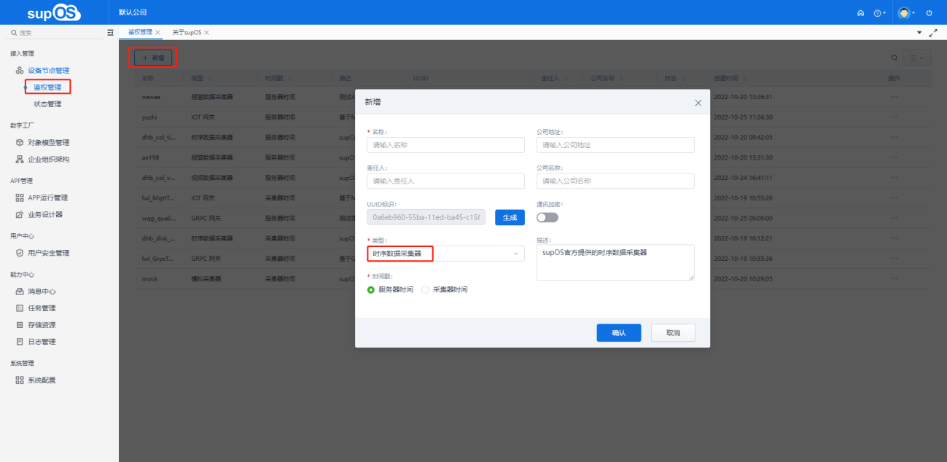Screen dimensions: 947x462
Task: Click the home icon in top bar
Action: [x=860, y=13]
